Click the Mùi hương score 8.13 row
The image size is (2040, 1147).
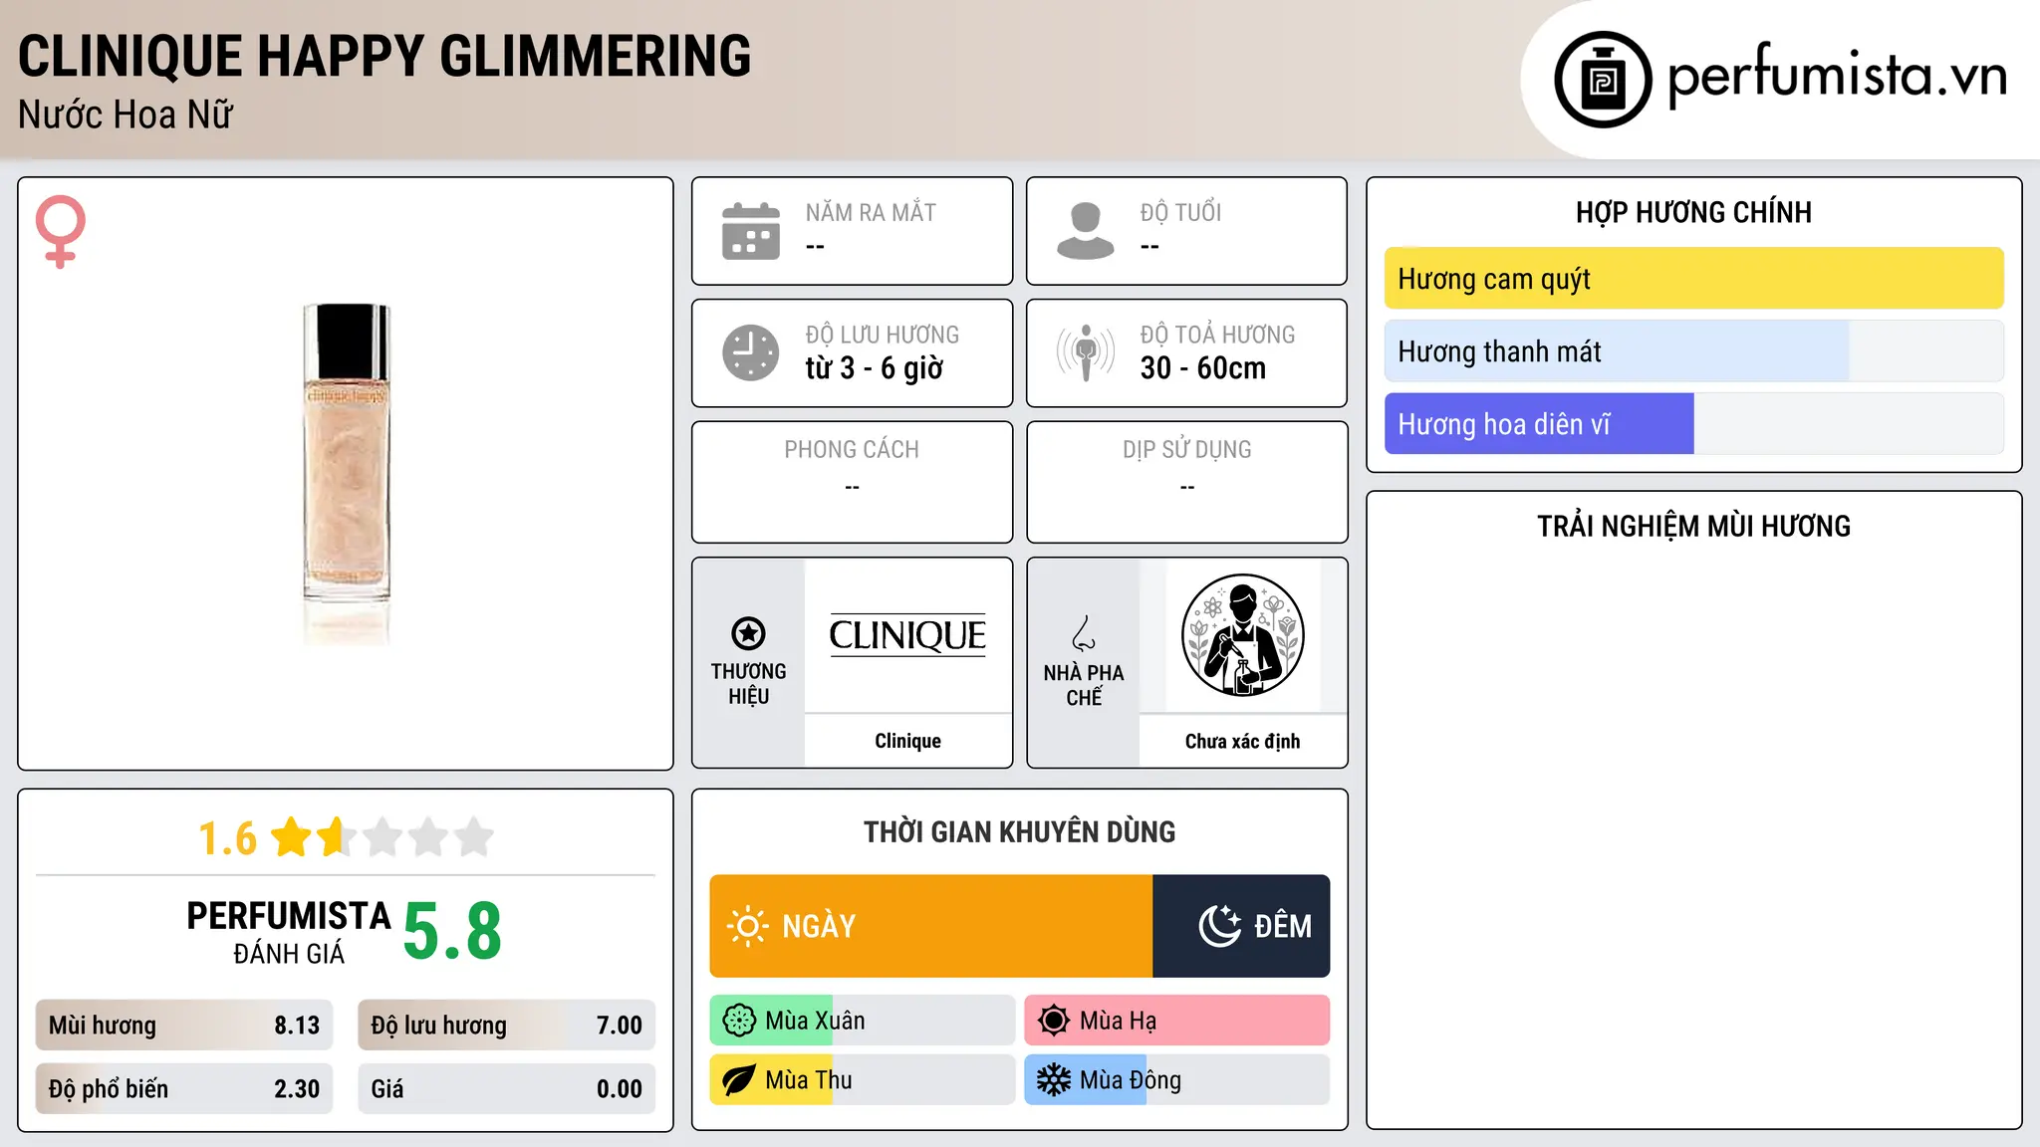tap(184, 1026)
